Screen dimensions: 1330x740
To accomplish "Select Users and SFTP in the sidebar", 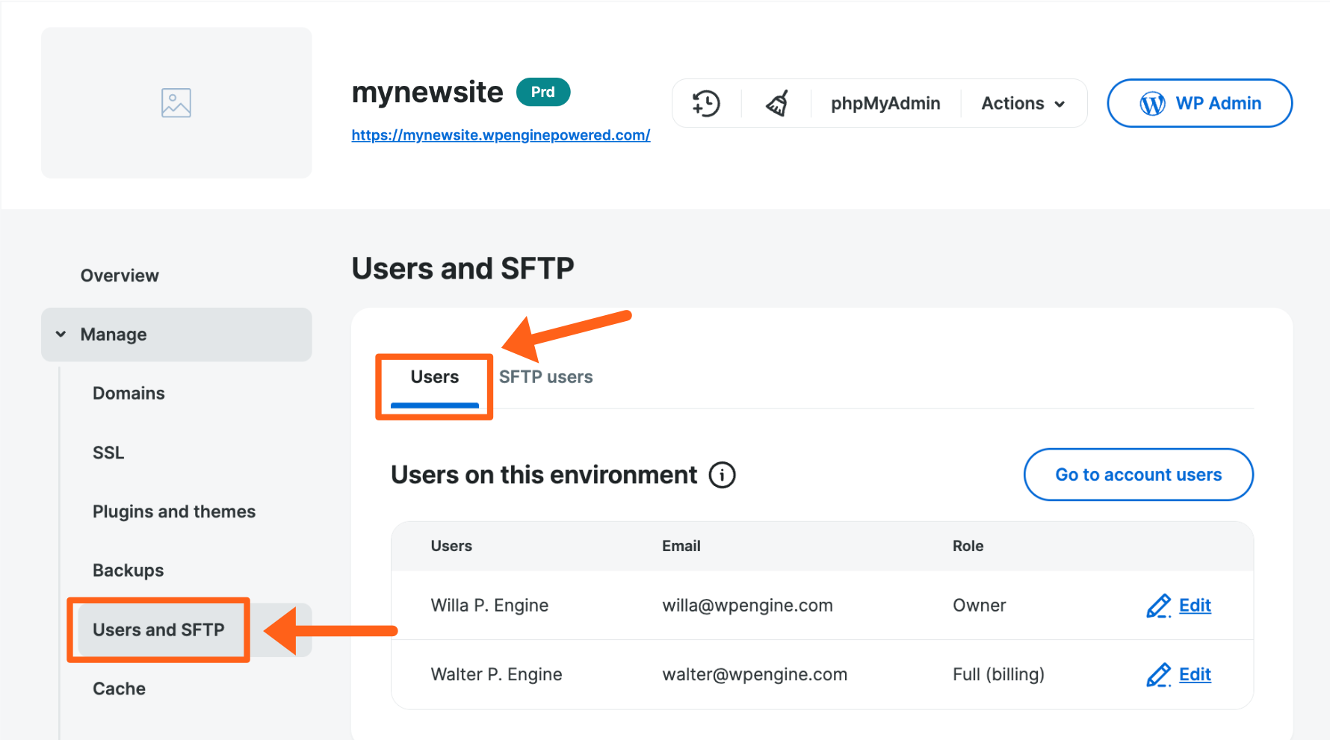I will [158, 629].
